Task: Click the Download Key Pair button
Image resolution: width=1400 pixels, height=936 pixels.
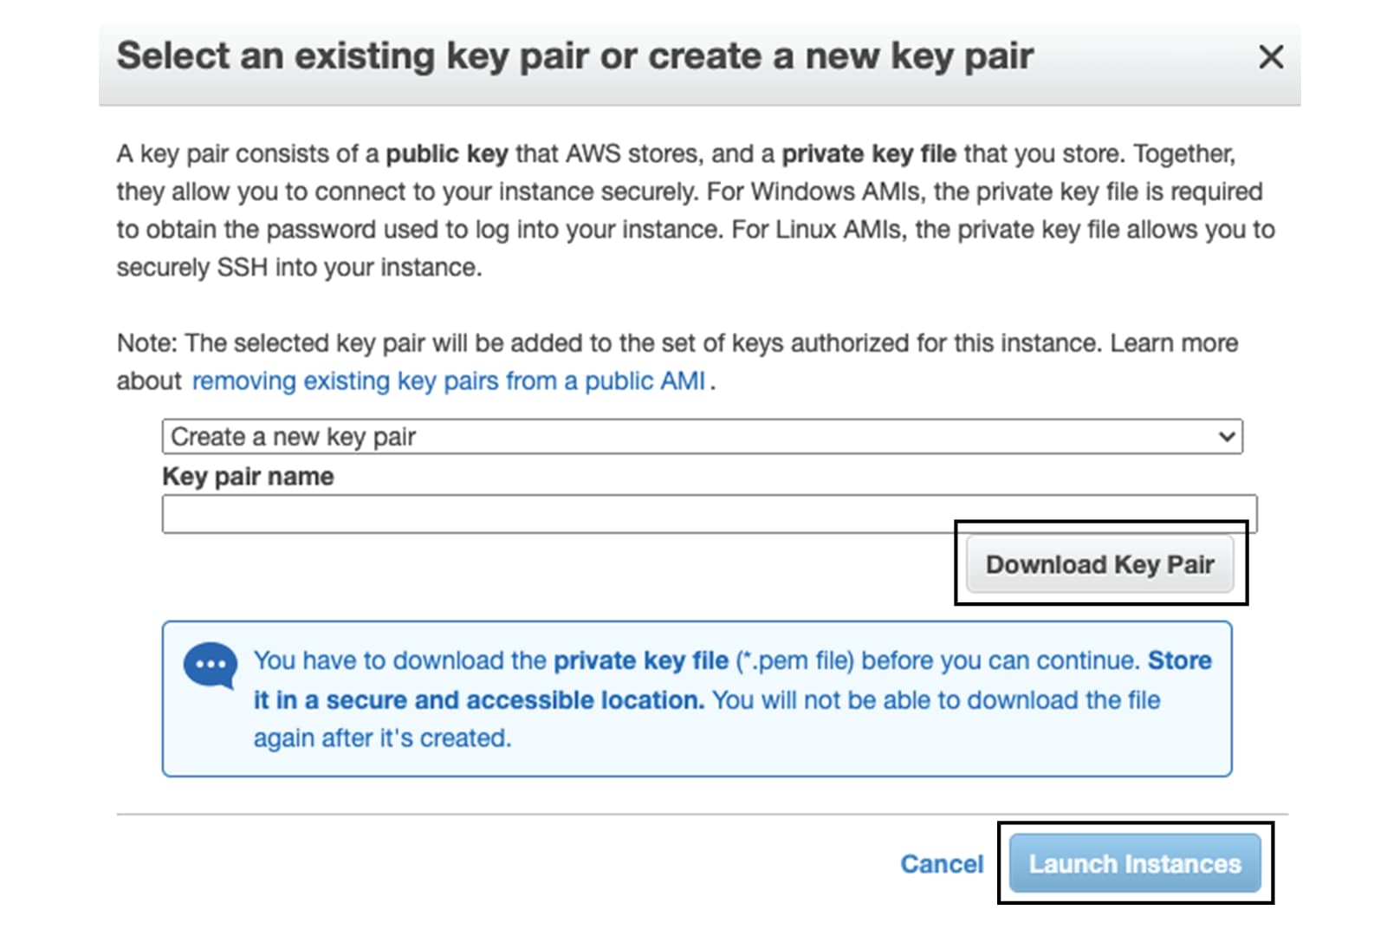Action: [x=1099, y=564]
